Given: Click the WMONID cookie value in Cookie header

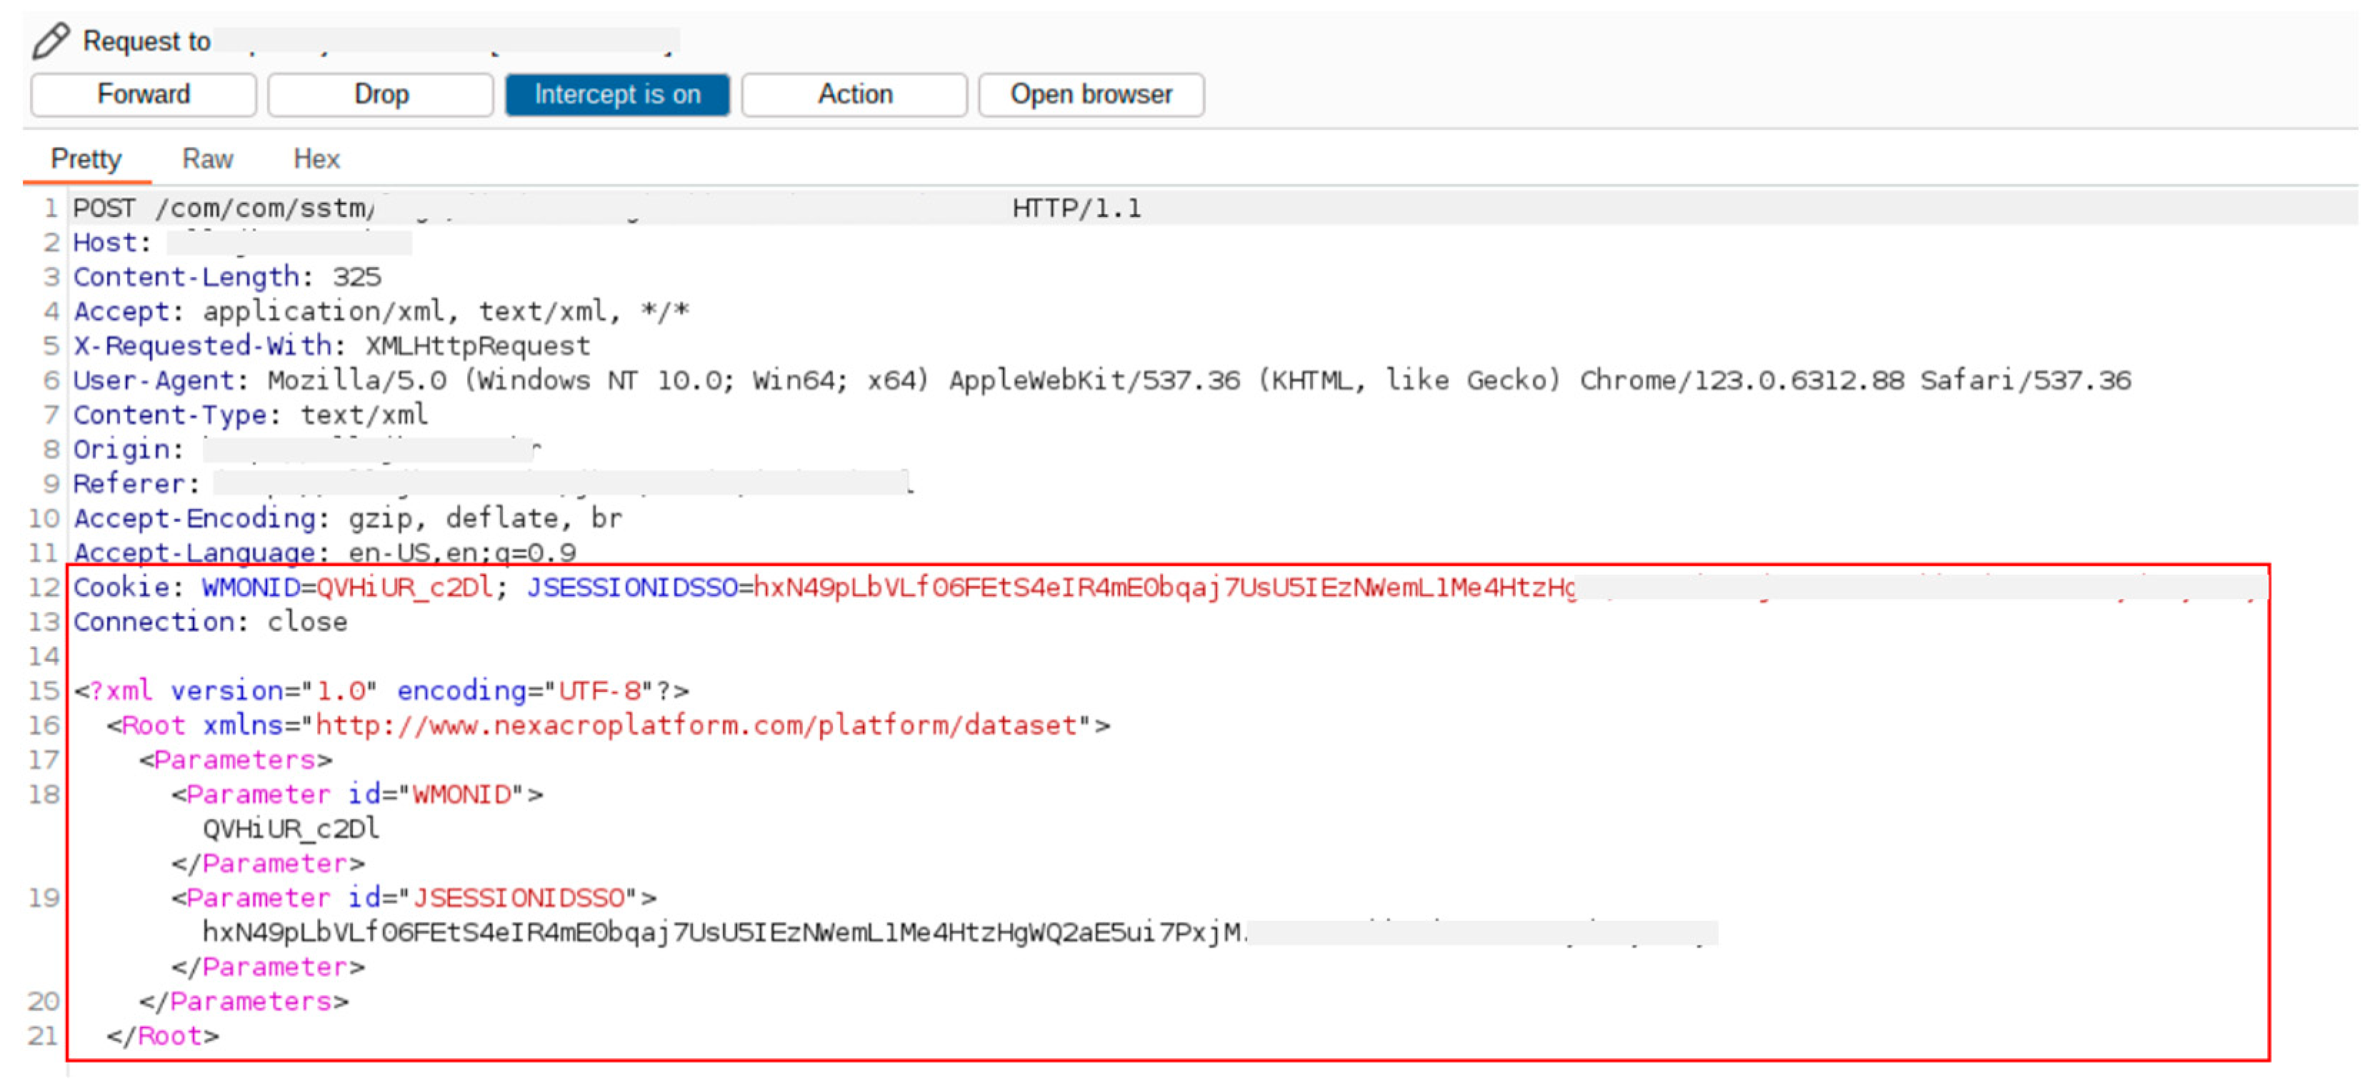Looking at the screenshot, I should click(x=405, y=588).
